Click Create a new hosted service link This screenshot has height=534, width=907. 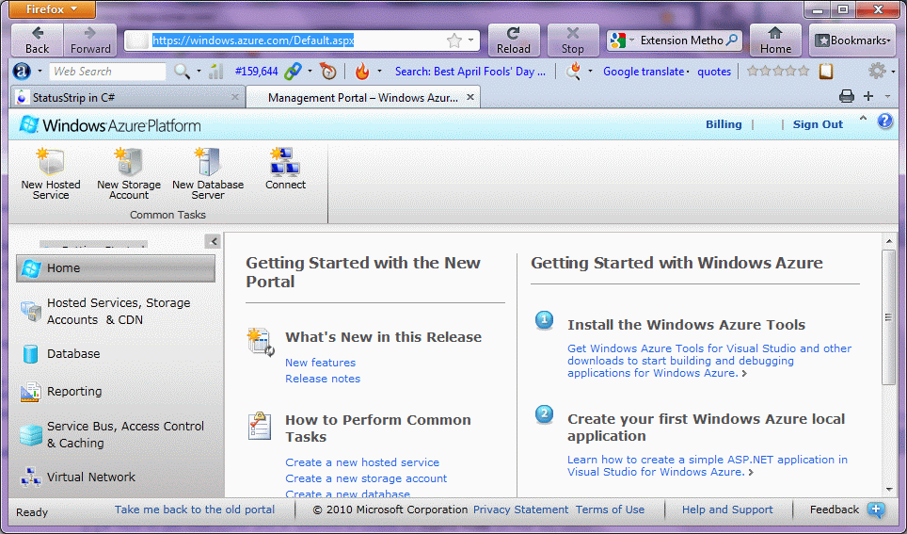[x=362, y=462]
